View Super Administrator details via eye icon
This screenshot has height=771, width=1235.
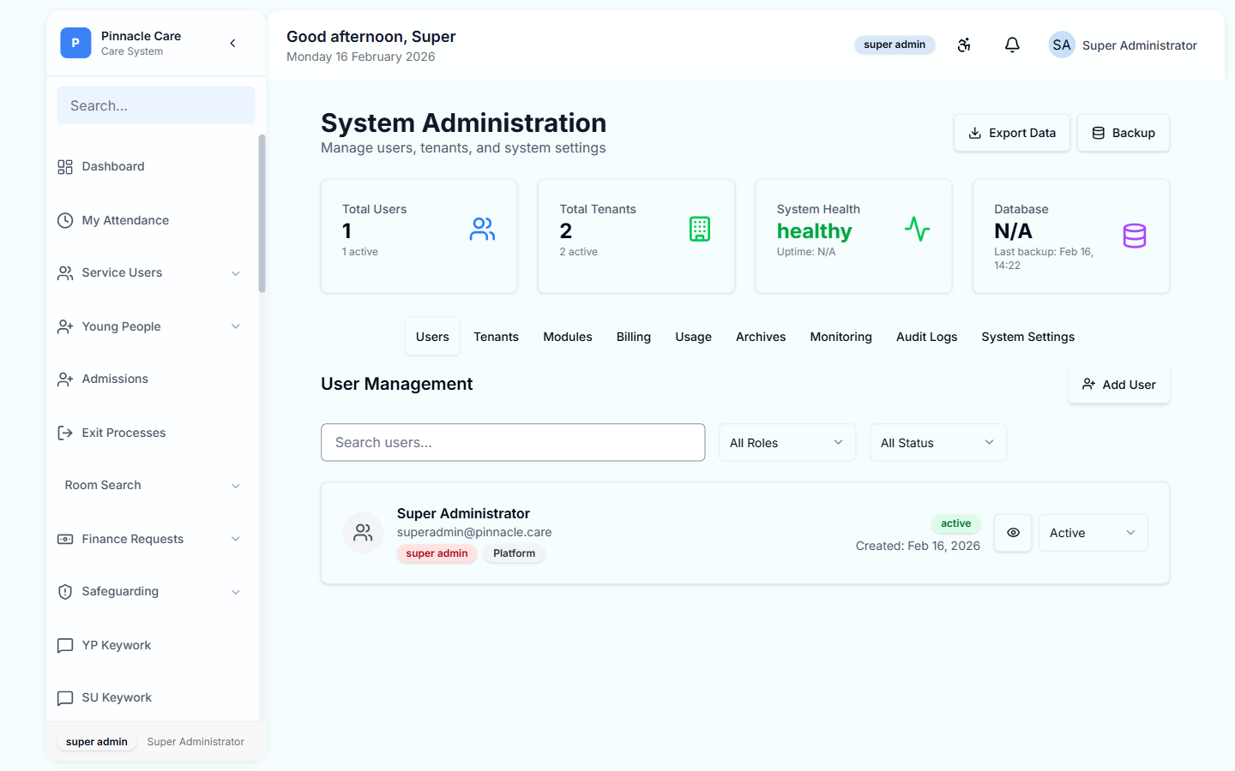click(1013, 533)
